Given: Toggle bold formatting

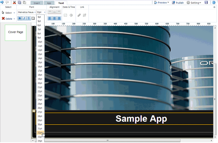Looking at the screenshot, I should [20, 18].
